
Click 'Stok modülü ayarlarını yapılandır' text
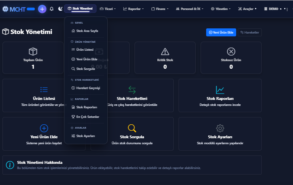pos(220,143)
